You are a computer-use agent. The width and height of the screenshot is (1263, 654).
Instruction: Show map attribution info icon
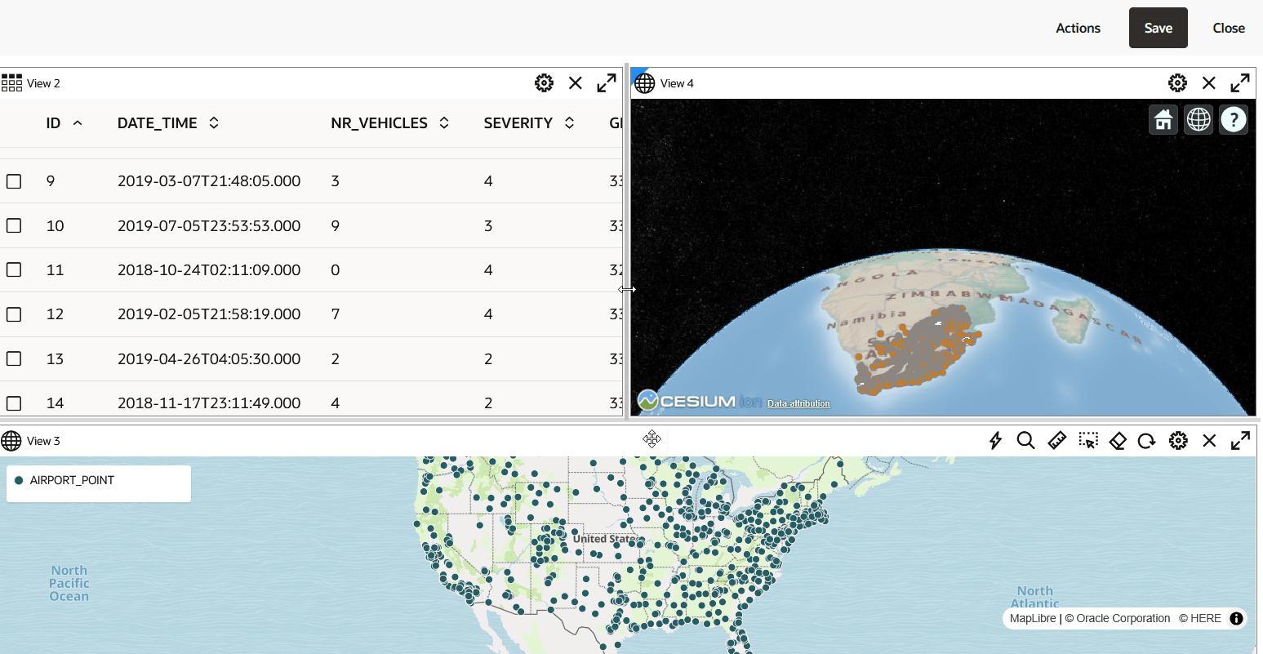(x=1237, y=619)
